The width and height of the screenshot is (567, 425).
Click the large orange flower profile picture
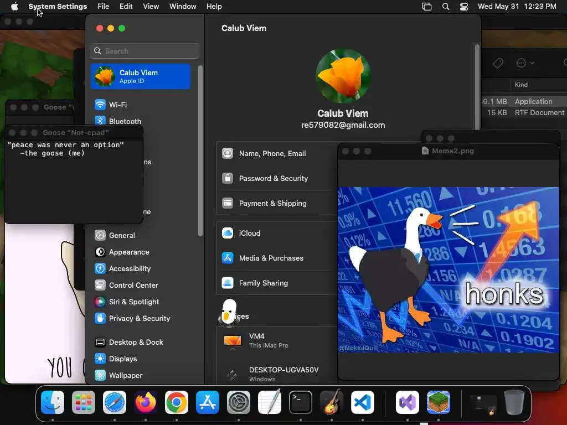[x=343, y=76]
